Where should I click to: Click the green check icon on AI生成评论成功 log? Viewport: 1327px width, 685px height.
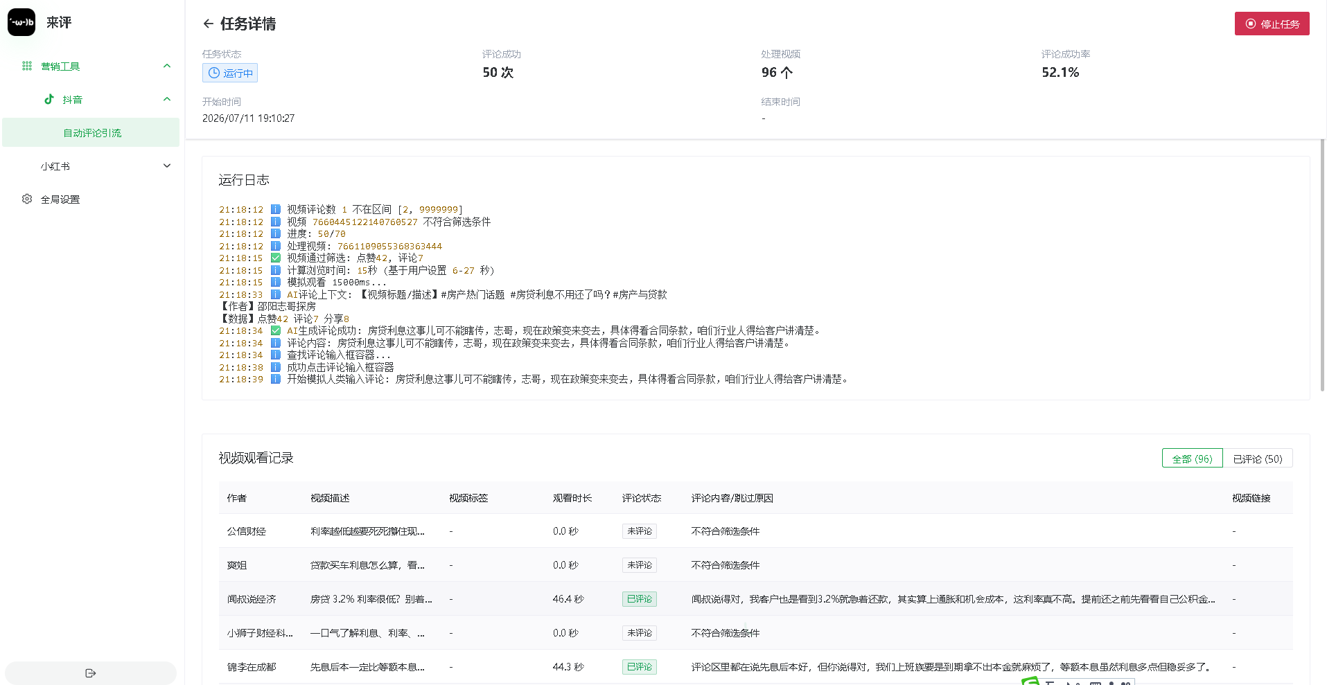276,331
